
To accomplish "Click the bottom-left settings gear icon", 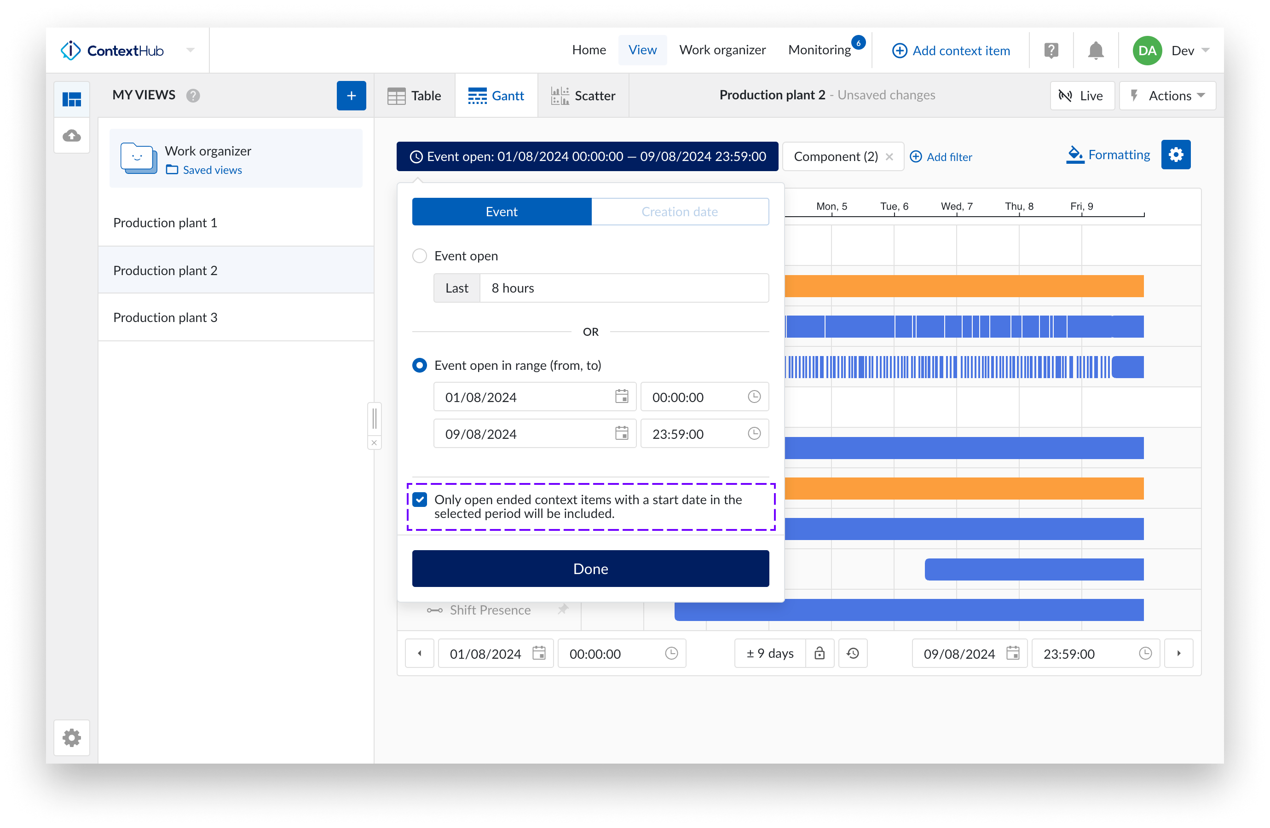I will pos(72,738).
